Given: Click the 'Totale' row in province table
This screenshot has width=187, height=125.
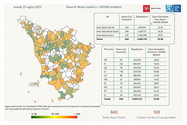Looking at the screenshot, I should pyautogui.click(x=135, y=99).
